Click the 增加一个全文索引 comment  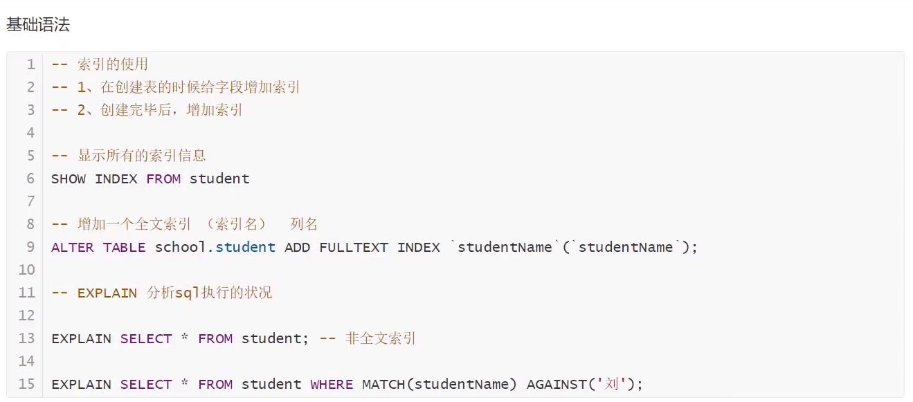pos(134,224)
